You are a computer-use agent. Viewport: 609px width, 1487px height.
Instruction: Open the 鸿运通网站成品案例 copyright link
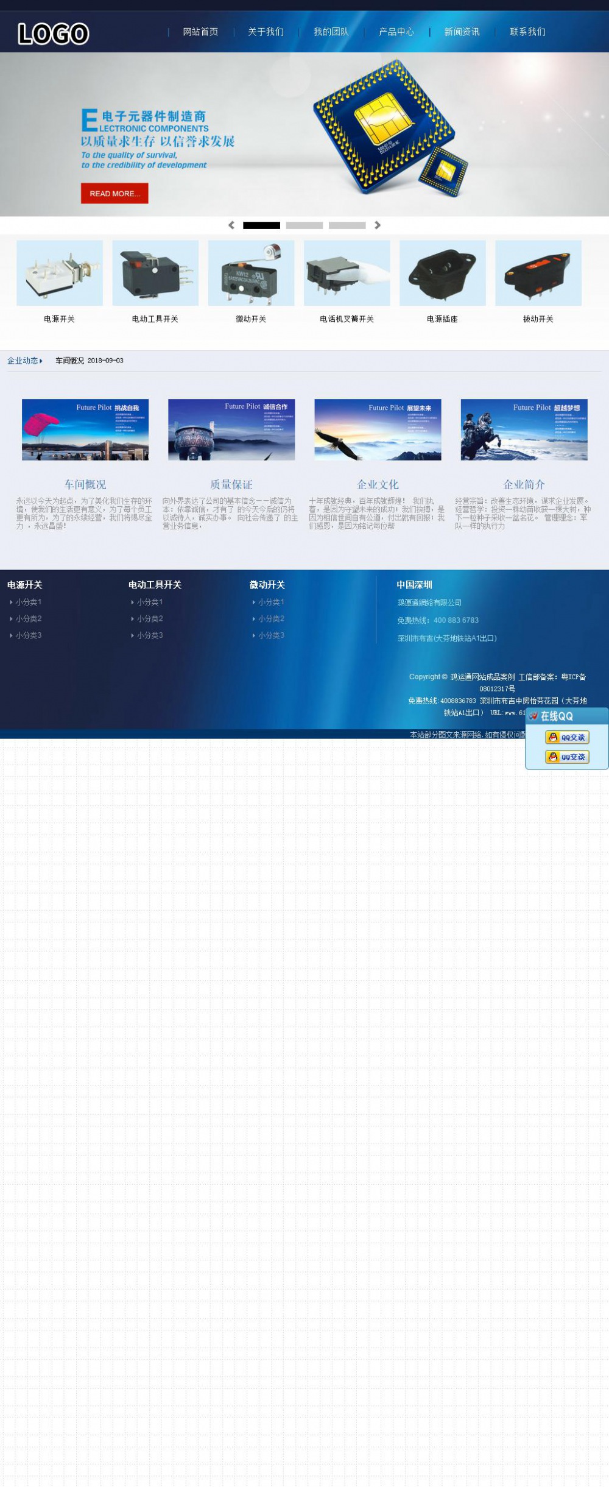click(x=482, y=677)
